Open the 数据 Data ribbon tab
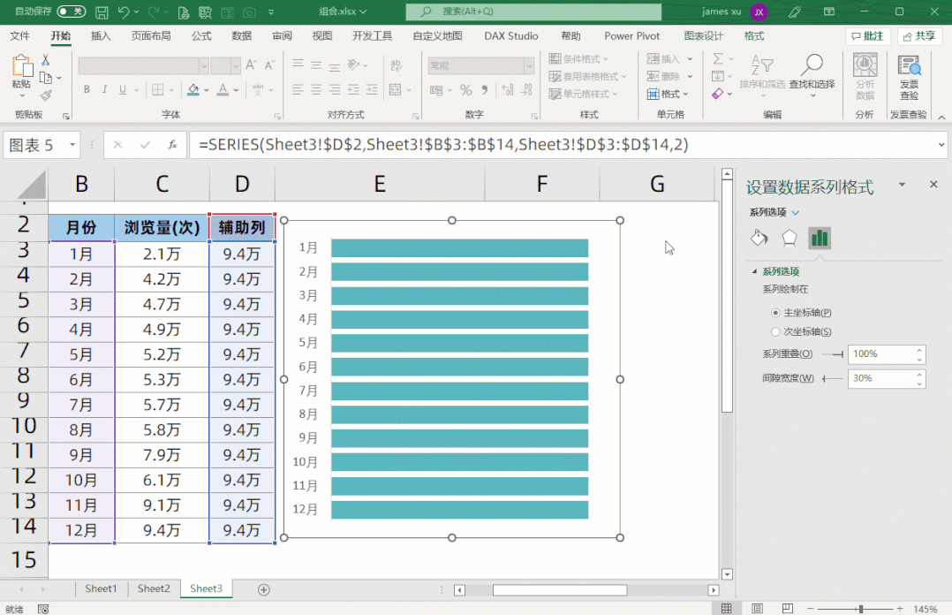Image resolution: width=952 pixels, height=615 pixels. click(242, 36)
